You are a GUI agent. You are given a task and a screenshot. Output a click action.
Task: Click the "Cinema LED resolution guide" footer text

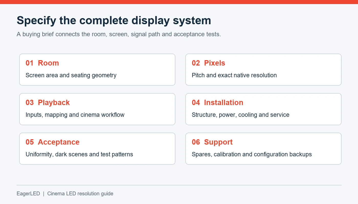click(x=80, y=194)
